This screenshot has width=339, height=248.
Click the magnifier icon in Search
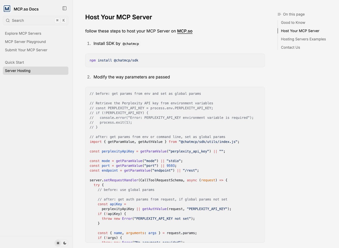click(8, 20)
